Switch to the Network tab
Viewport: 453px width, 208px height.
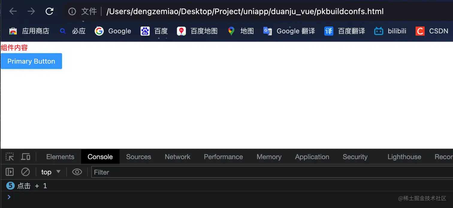coord(177,157)
